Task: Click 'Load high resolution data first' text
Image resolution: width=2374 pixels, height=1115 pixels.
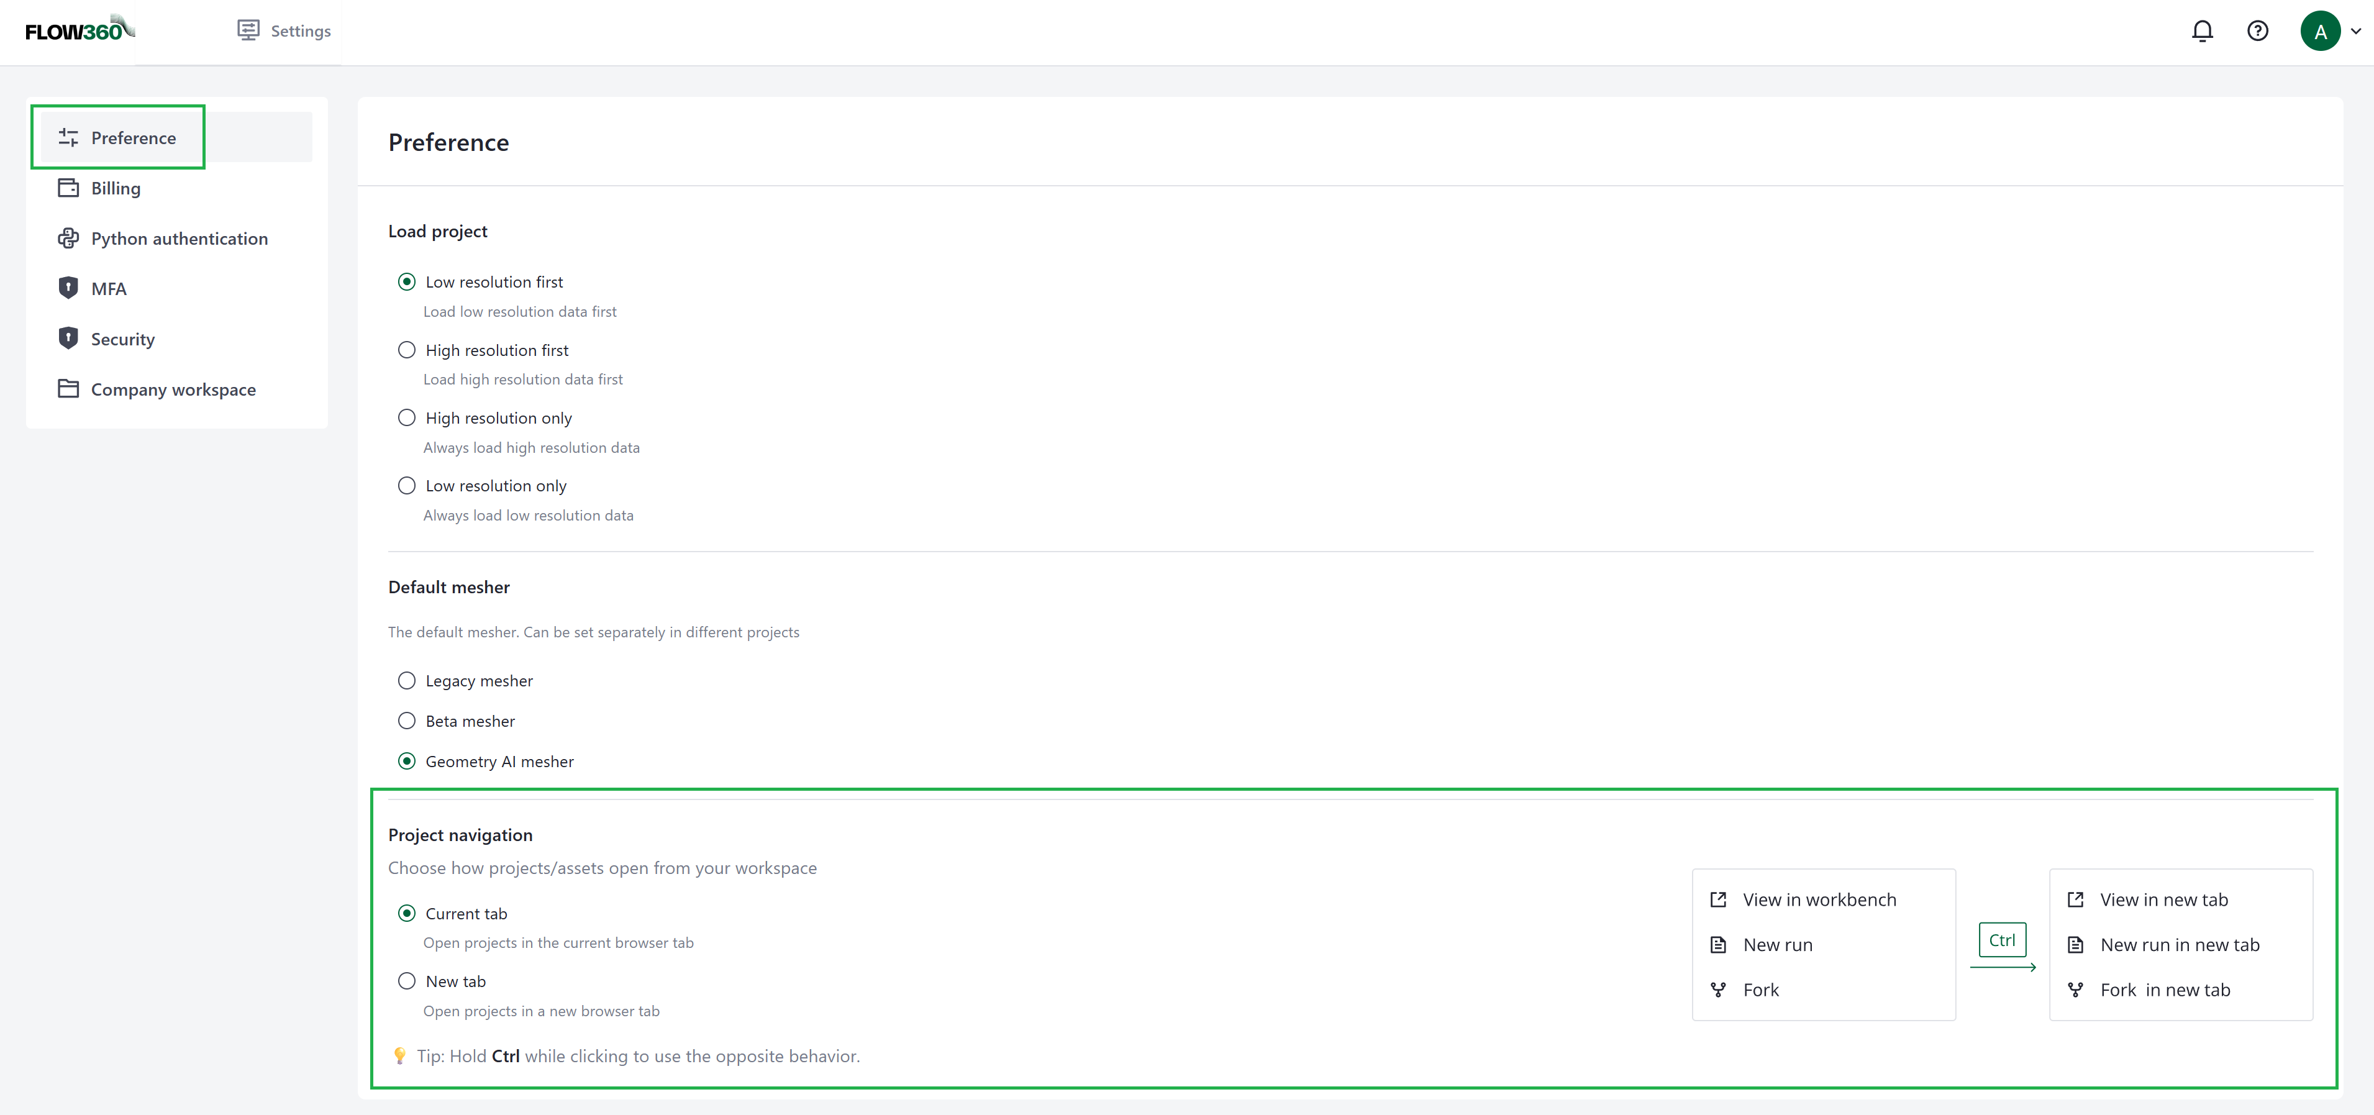Action: [522, 380]
